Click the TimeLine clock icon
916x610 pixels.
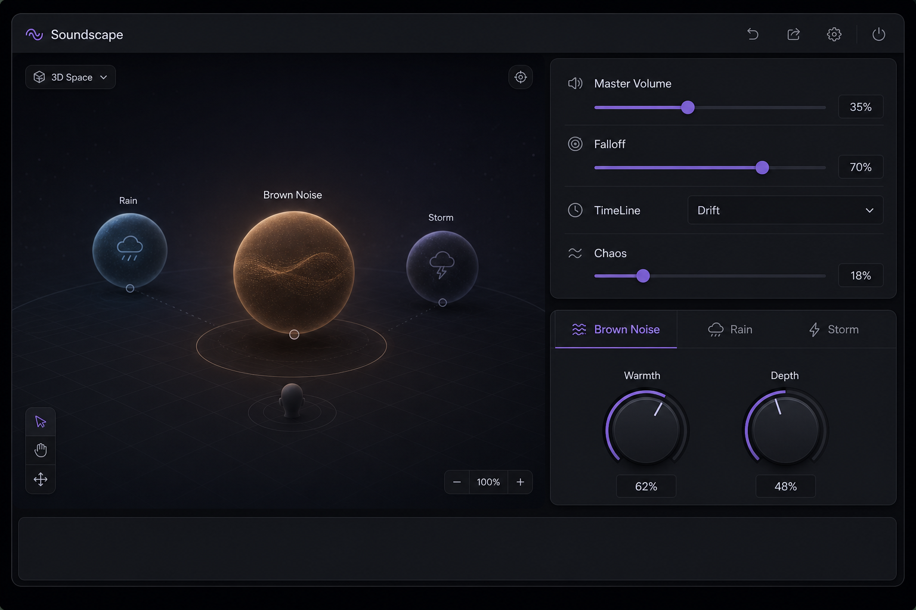[575, 210]
